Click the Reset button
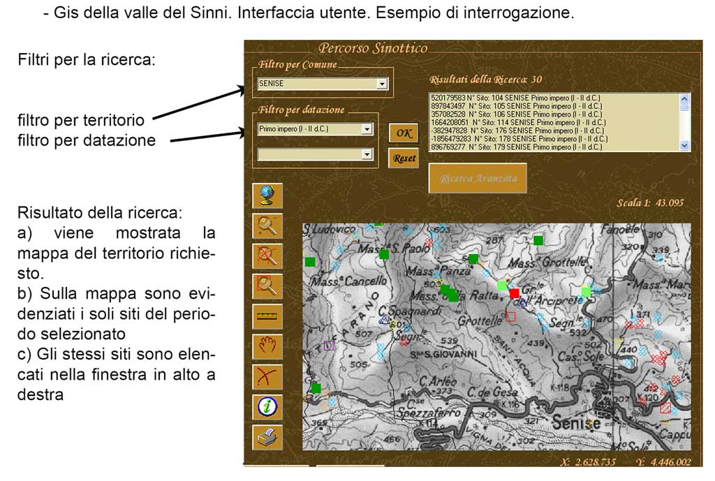Image resolution: width=715 pixels, height=481 pixels. pos(403,158)
